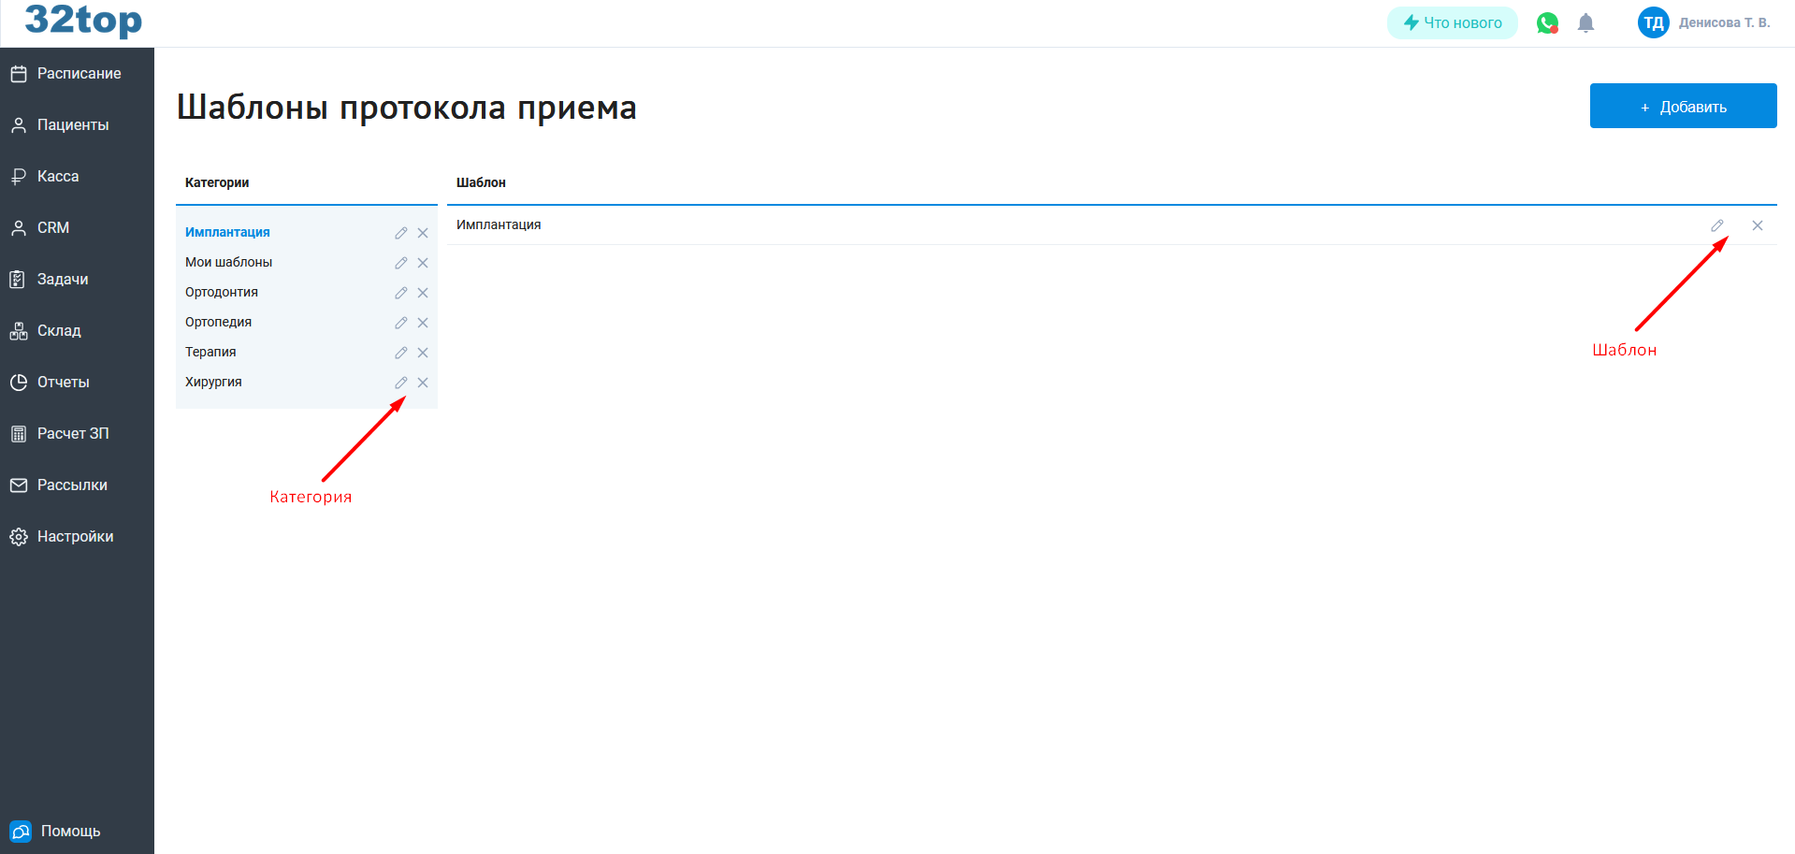The width and height of the screenshot is (1795, 854).
Task: Open notifications via the bell icon
Action: 1585,22
